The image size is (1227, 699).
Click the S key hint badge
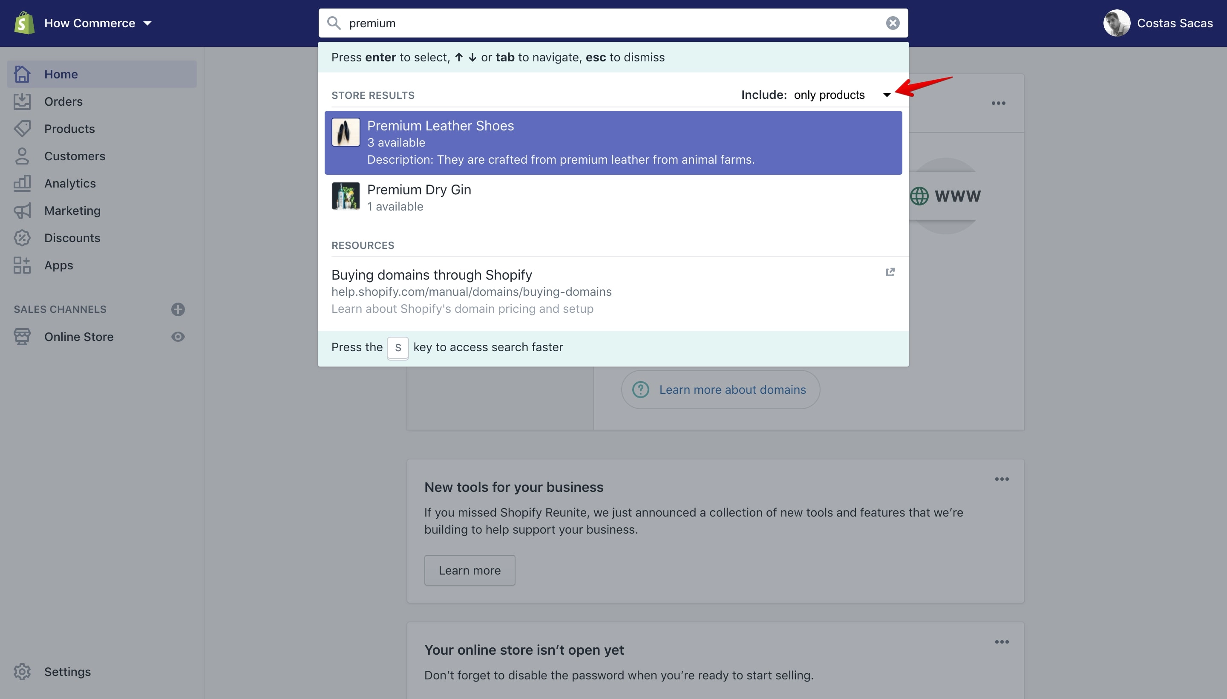coord(398,348)
